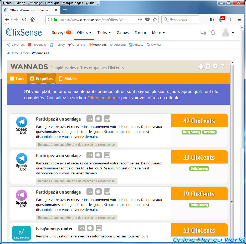Viewport: 246px width, 244px height.
Task: Open a new tab with plus button
Action: [65, 10]
